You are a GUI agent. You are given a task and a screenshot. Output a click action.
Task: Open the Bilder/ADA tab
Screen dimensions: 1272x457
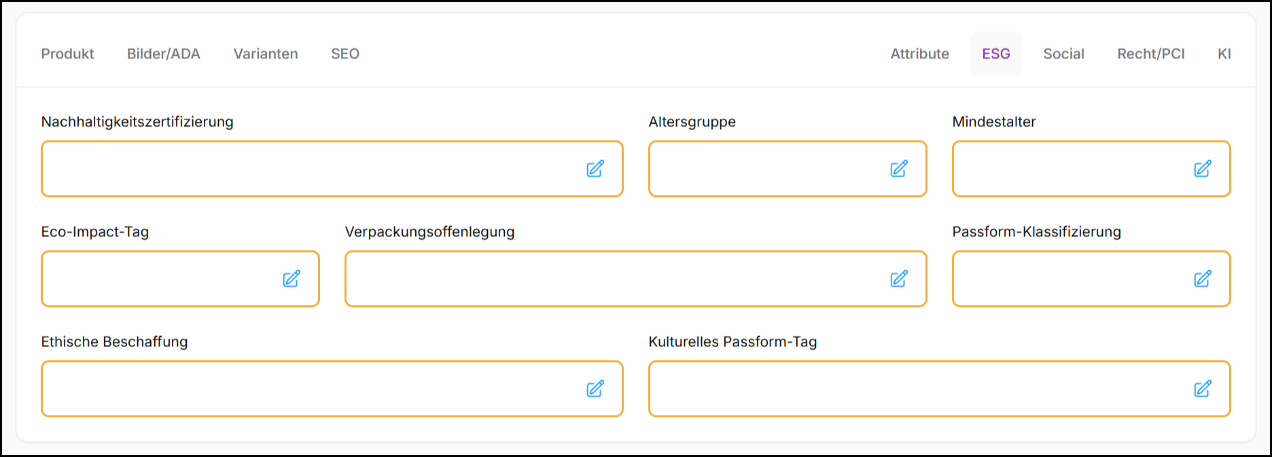tap(164, 54)
